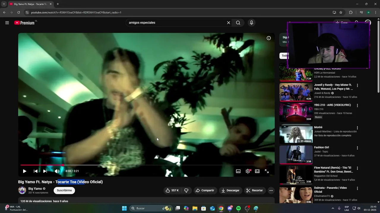This screenshot has width=380, height=213.
Task: Open more actions three-dot menu under video
Action: pos(271,191)
